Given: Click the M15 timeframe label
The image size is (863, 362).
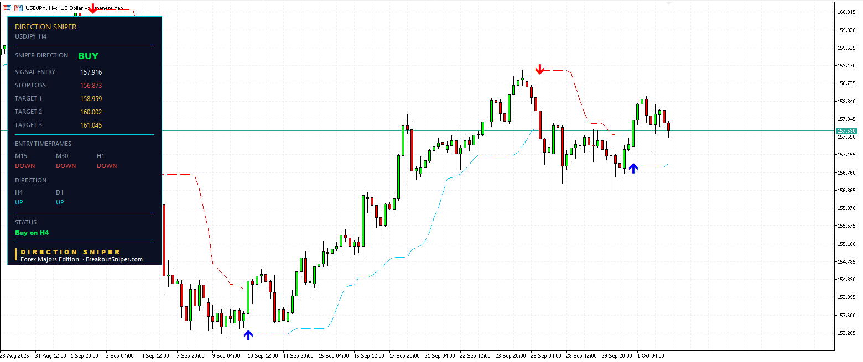Looking at the screenshot, I should tap(21, 156).
